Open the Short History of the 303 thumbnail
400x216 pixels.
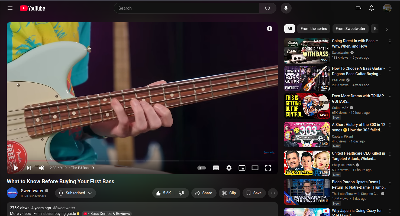(307, 135)
